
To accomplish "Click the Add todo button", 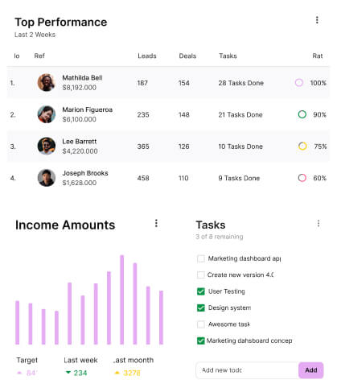I will pyautogui.click(x=311, y=370).
